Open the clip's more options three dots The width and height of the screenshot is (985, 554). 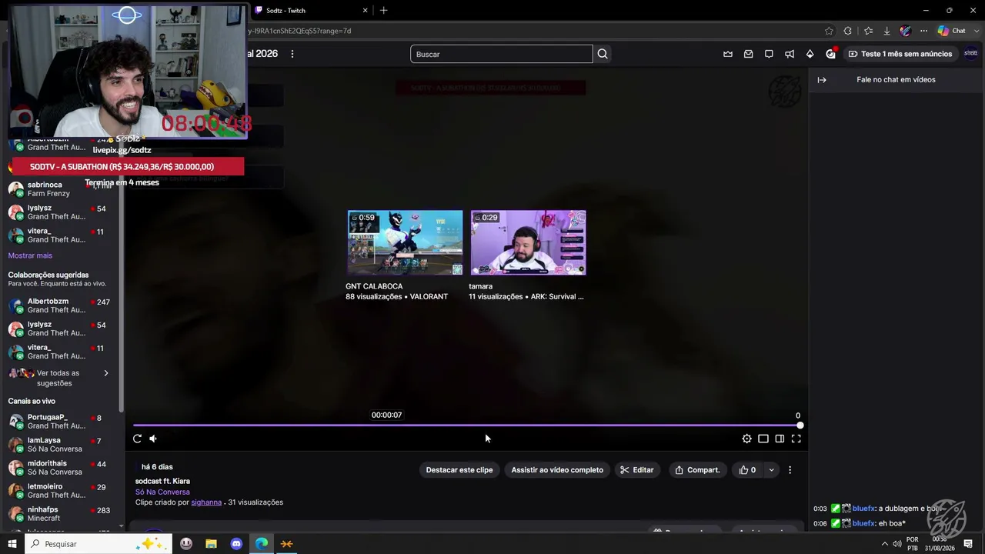click(790, 470)
